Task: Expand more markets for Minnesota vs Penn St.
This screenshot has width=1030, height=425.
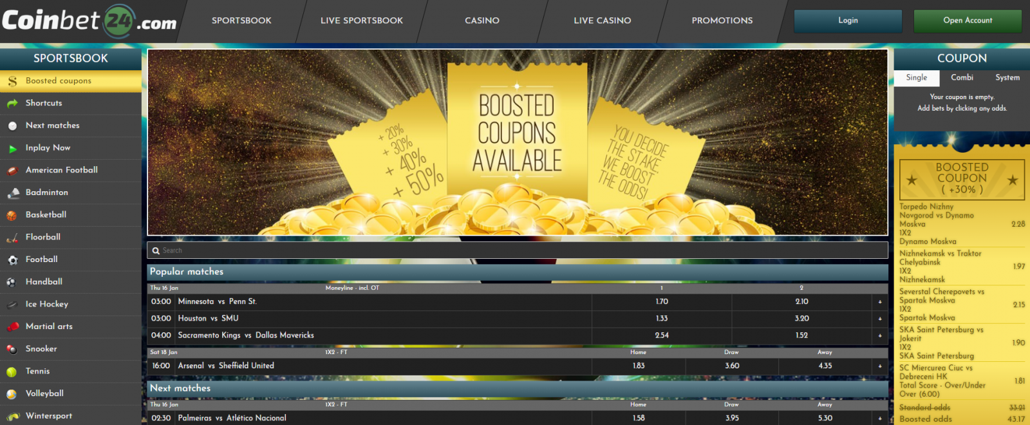Action: (x=880, y=301)
